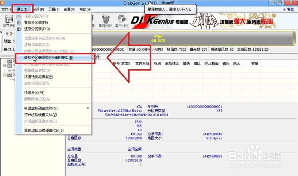Choose 备份分区表(F9) from the menu

[x=36, y=22]
